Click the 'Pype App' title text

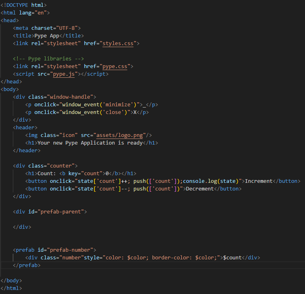coord(47,36)
